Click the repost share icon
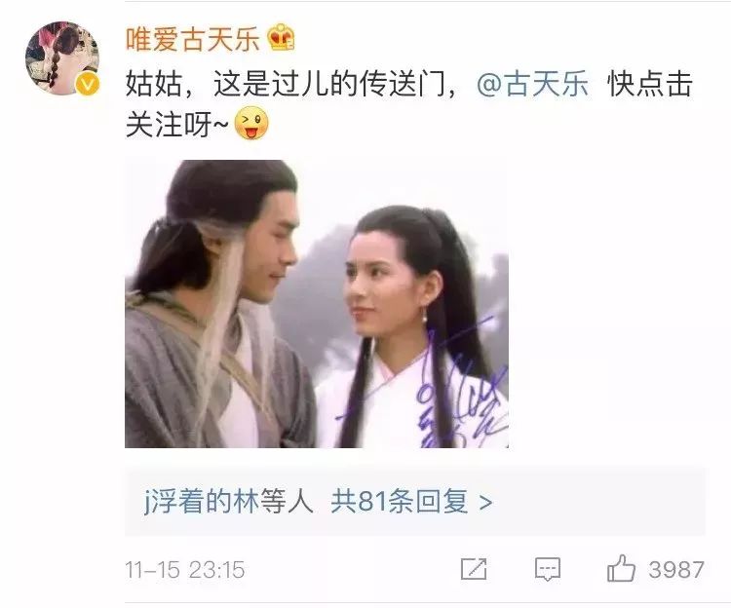The image size is (731, 608). 474,569
